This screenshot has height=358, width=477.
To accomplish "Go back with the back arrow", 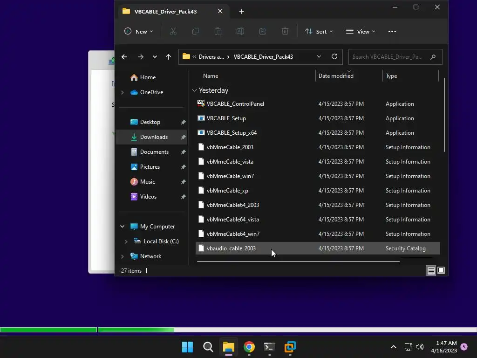I will click(124, 57).
